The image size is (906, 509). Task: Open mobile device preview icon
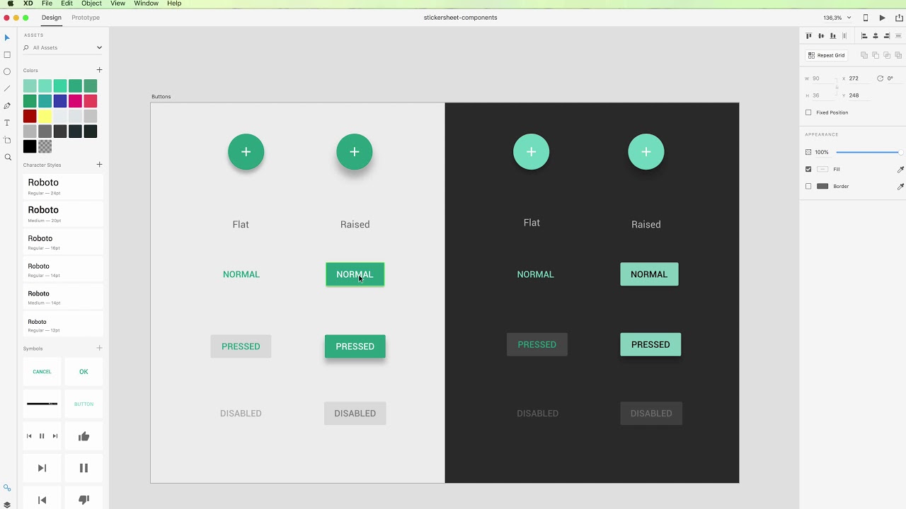tap(865, 18)
